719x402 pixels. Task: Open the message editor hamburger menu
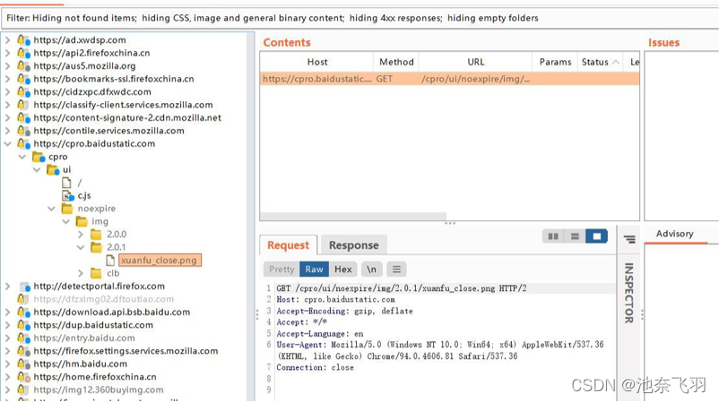pos(396,269)
